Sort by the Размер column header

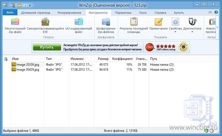tap(102, 59)
